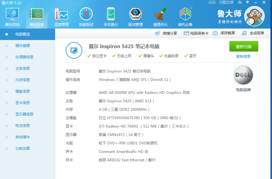Open 驱动管理 driver management
Image resolution: width=272 pixels, height=179 pixels.
(136, 17)
